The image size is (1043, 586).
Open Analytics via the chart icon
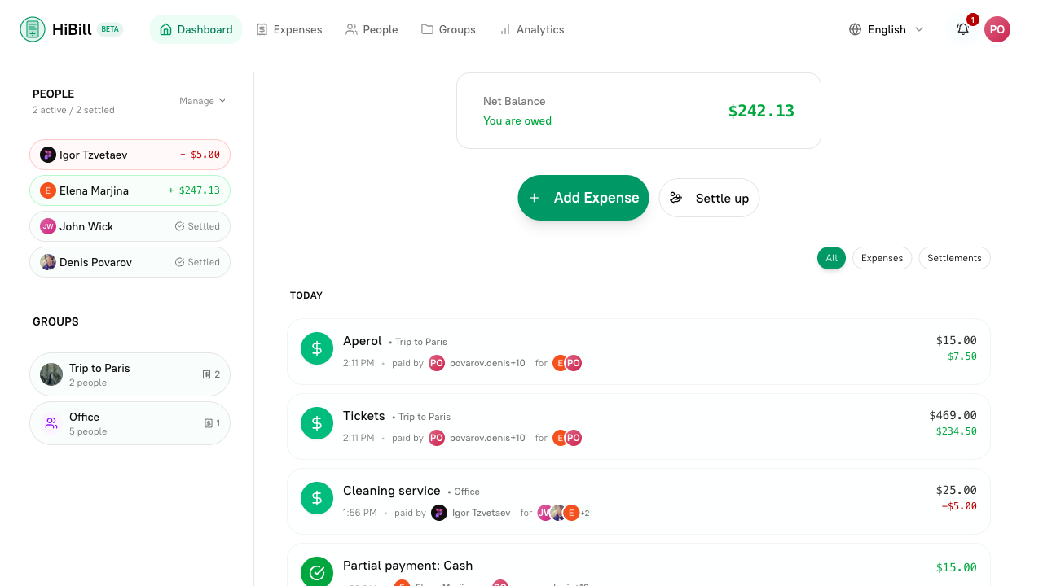(505, 29)
